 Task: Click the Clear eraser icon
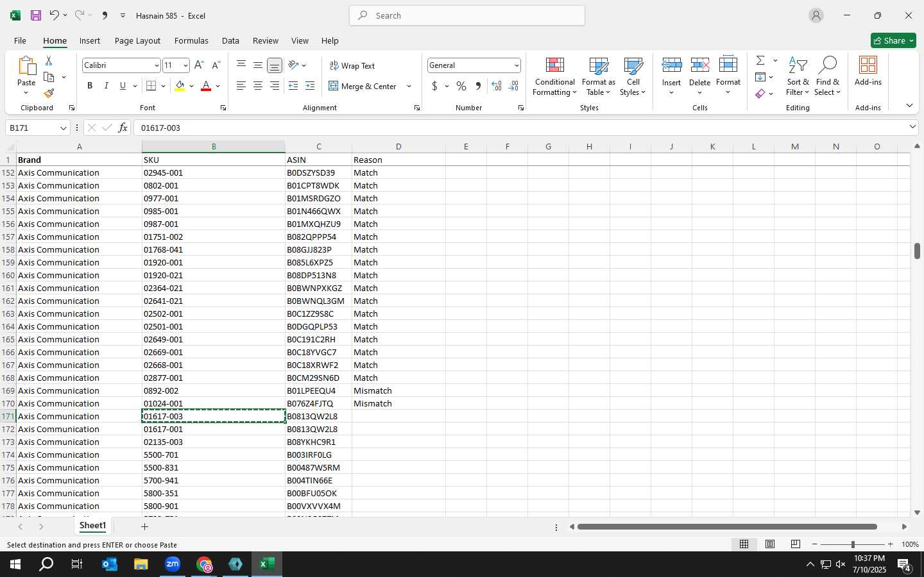coord(760,94)
